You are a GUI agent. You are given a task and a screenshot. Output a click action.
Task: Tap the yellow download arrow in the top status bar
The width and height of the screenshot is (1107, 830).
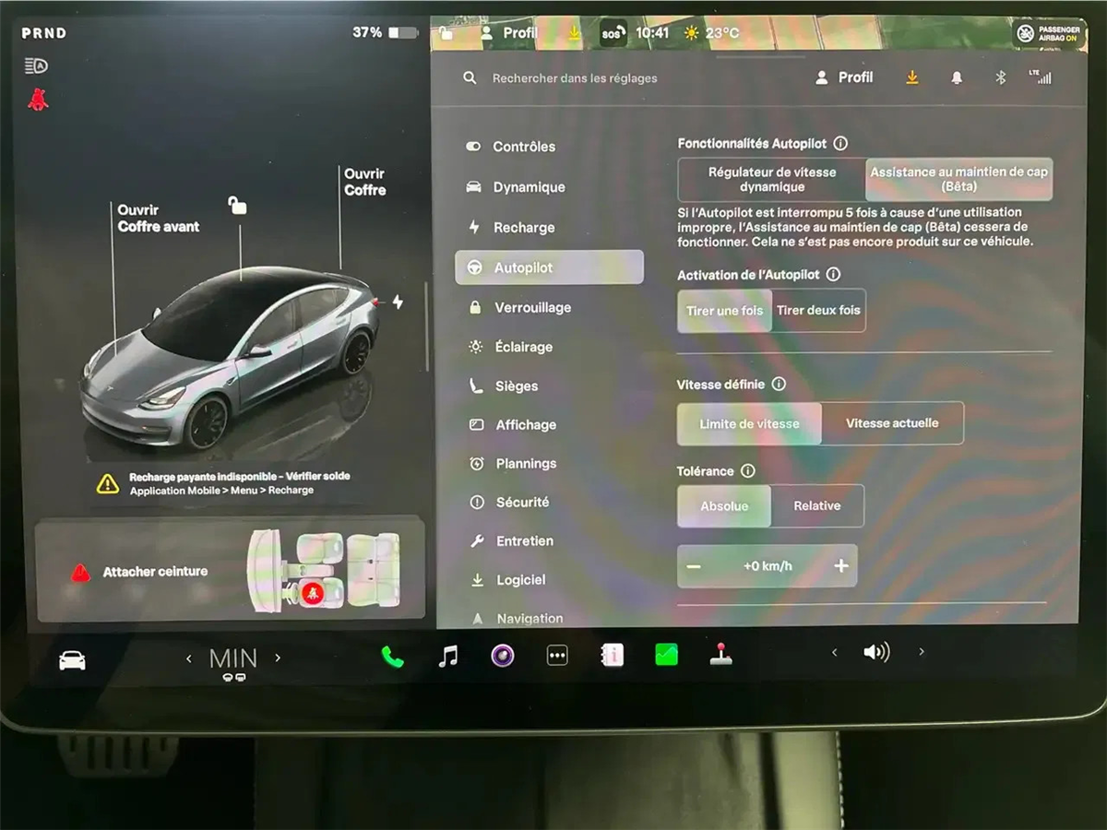(x=575, y=33)
